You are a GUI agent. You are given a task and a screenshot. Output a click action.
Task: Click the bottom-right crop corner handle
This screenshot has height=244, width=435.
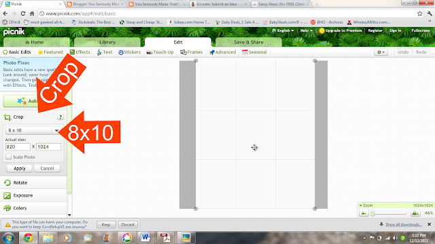[315, 209]
